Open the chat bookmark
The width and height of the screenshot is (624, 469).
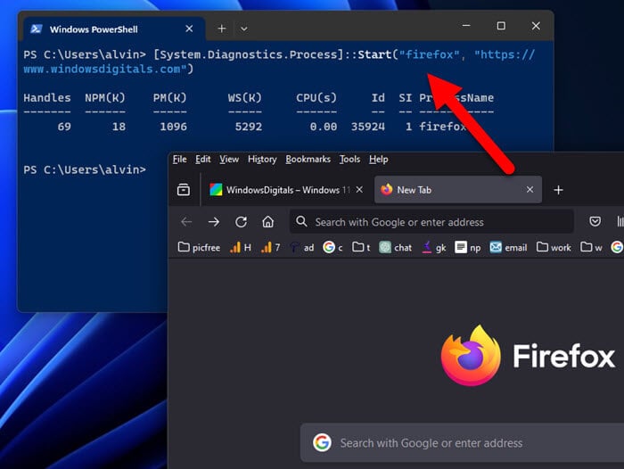(x=395, y=247)
